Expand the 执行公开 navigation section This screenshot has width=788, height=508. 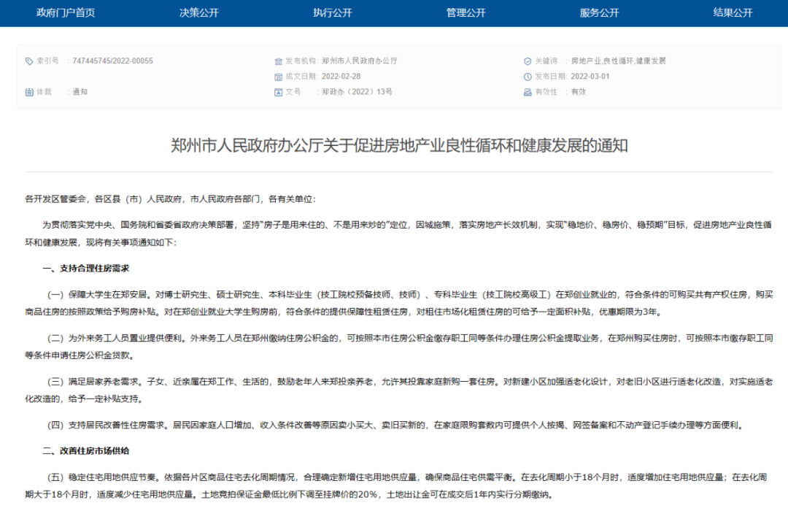coord(333,13)
